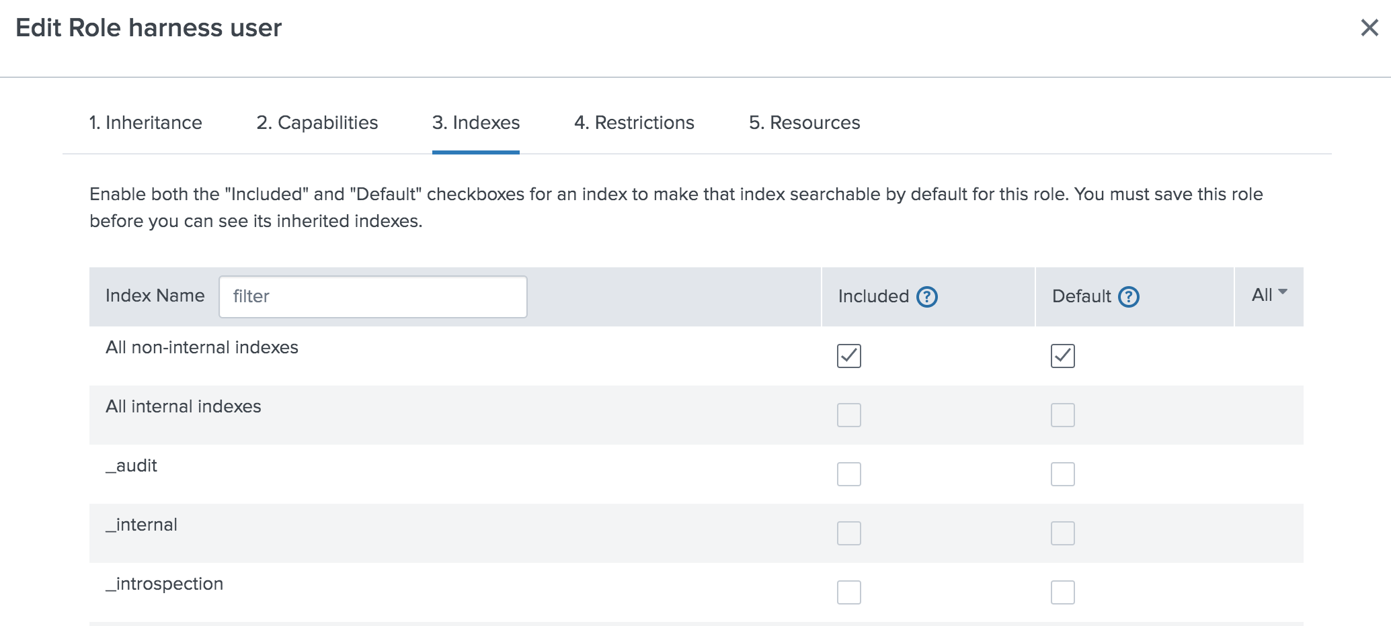The height and width of the screenshot is (626, 1391).
Task: Switch to the Inheritance tab
Action: (x=145, y=123)
